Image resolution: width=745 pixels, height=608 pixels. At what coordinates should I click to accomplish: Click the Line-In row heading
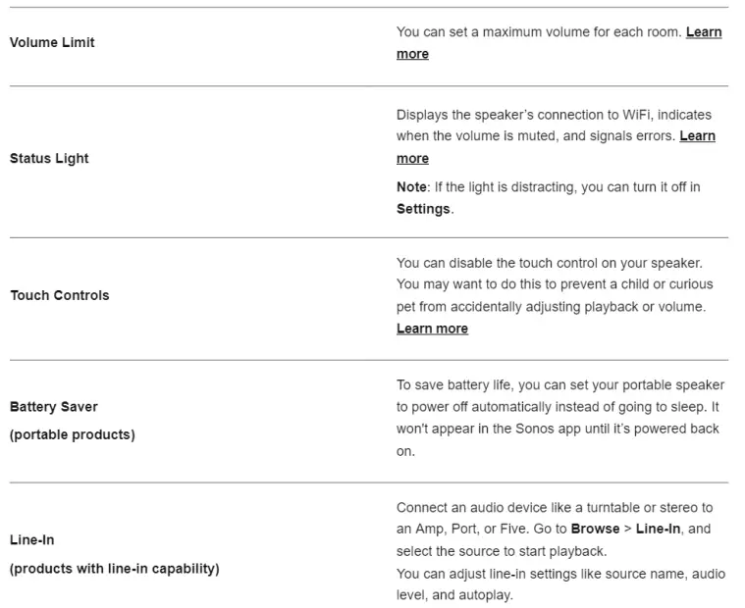(30, 539)
